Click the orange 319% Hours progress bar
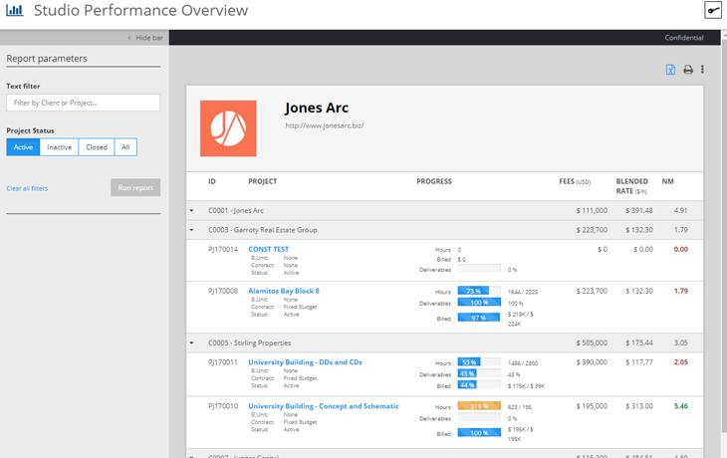 coord(479,405)
